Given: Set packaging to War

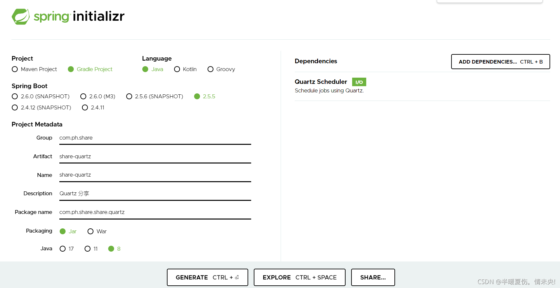Looking at the screenshot, I should tap(97, 231).
